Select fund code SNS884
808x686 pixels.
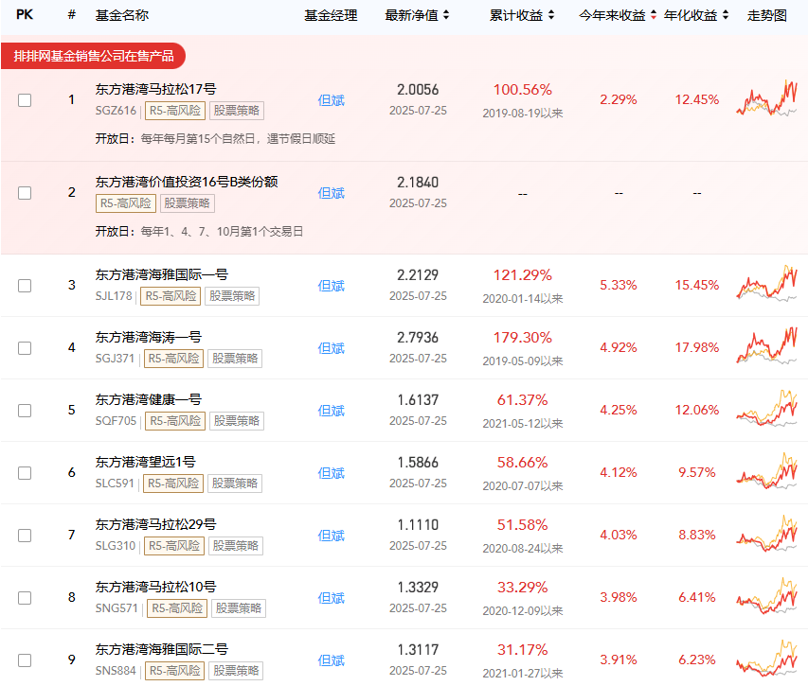point(116,671)
